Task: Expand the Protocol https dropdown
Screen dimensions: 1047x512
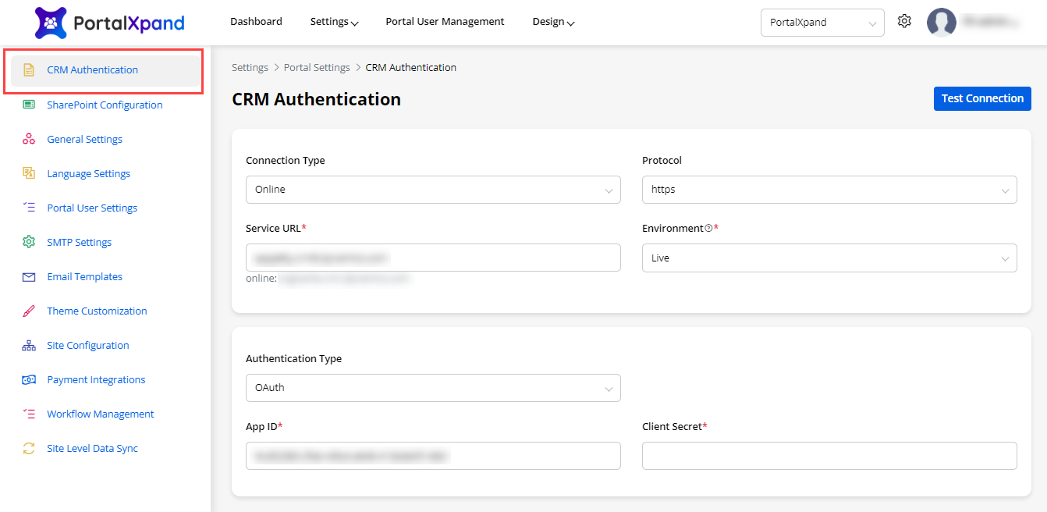Action: click(x=829, y=190)
